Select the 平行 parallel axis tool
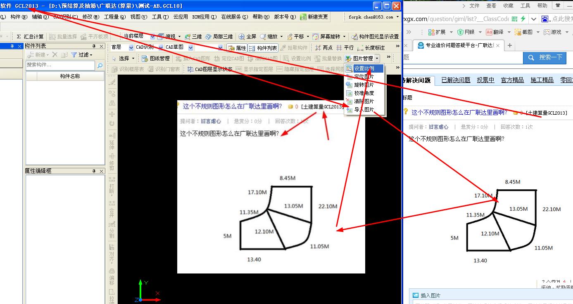Viewport: 573px width, 304px height. (345, 48)
